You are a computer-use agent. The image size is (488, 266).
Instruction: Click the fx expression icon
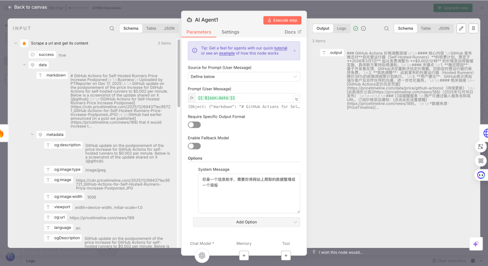click(192, 98)
